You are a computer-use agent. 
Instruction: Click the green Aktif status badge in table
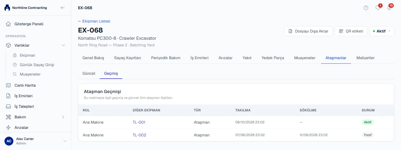368,122
